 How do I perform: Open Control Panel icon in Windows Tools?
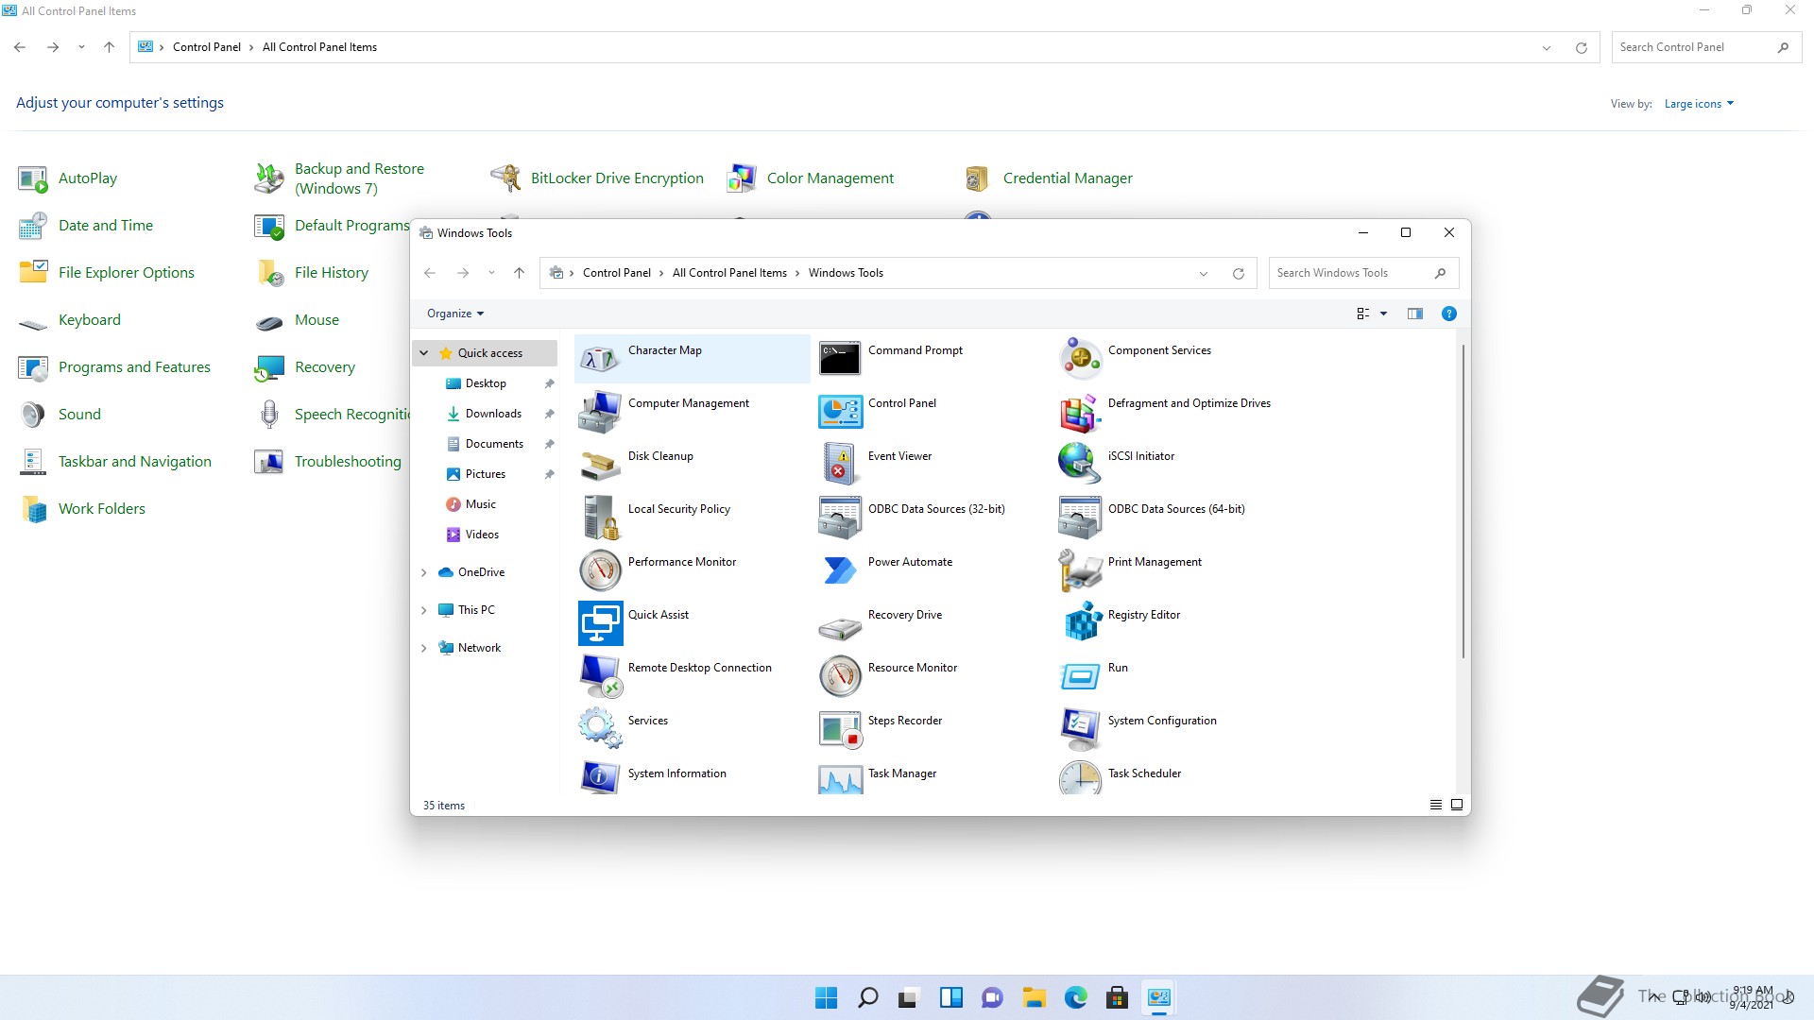pos(840,412)
